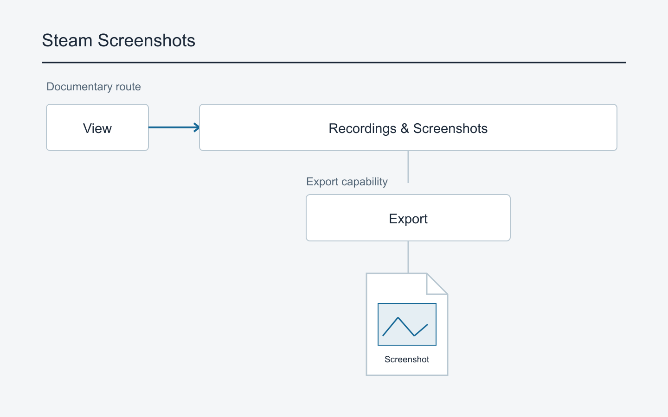Click the image thumbnail inside the file

(x=407, y=324)
